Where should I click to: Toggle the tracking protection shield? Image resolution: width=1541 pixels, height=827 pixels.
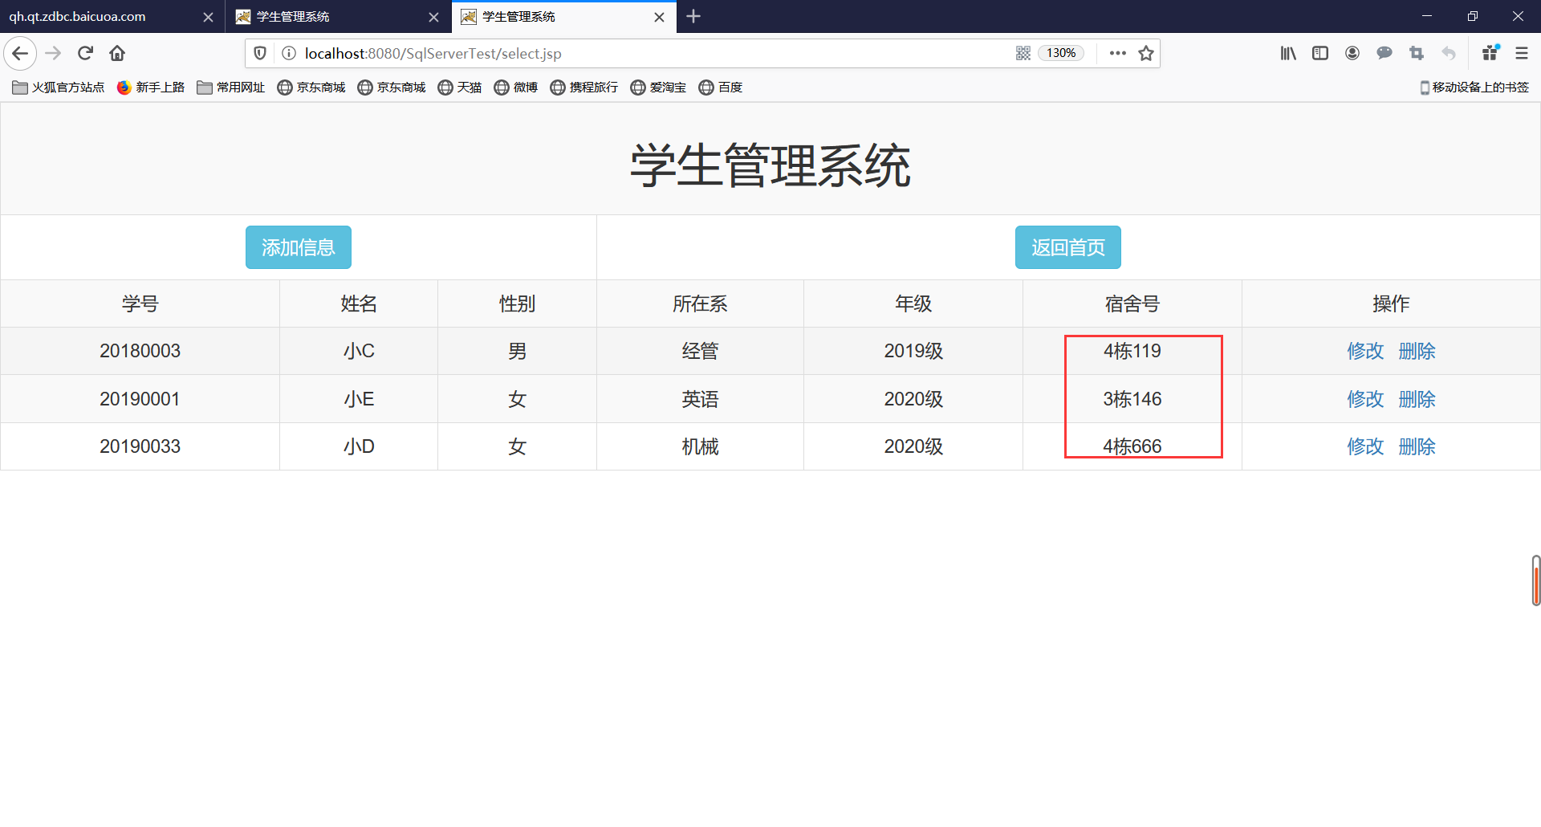259,53
